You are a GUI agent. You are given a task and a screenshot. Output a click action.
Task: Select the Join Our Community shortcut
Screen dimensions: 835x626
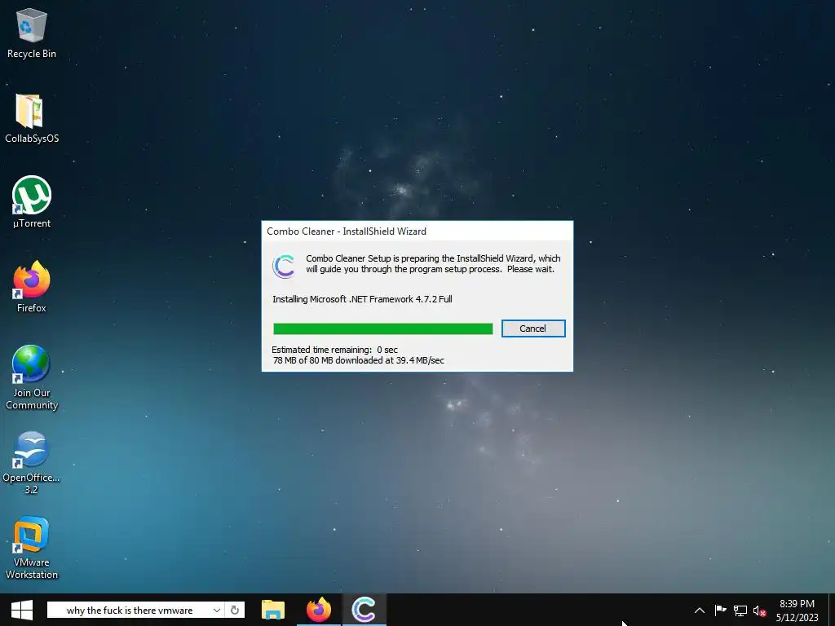(32, 377)
